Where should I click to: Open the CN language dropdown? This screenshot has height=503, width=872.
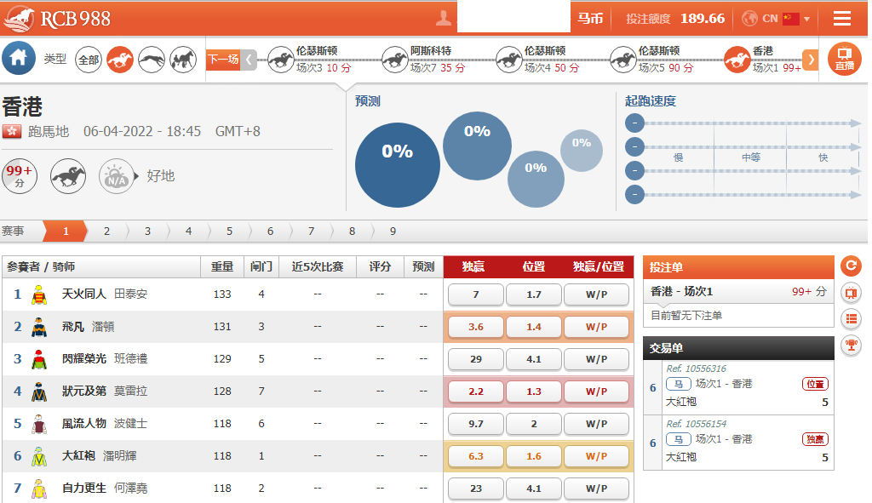[776, 19]
